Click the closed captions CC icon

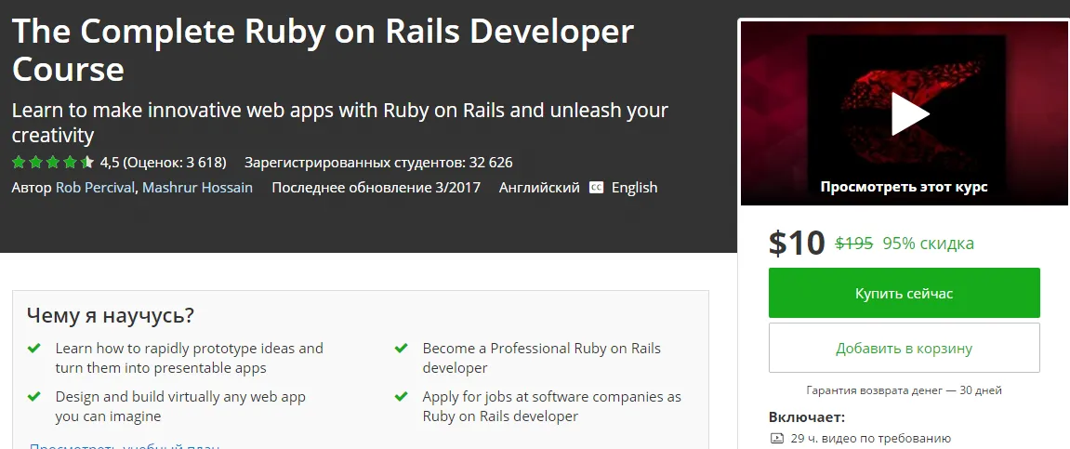(x=597, y=188)
